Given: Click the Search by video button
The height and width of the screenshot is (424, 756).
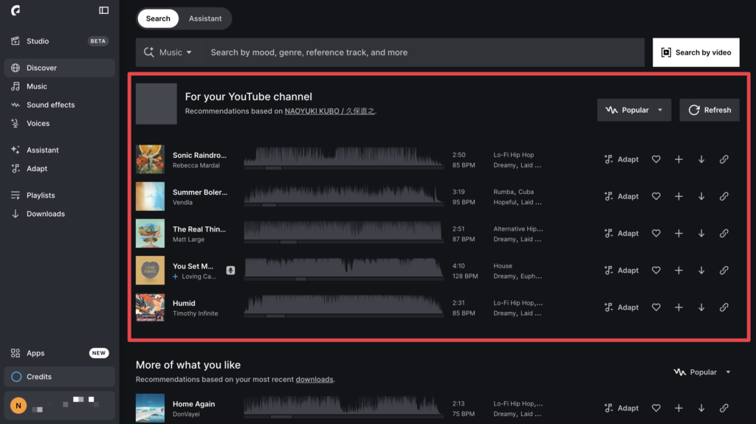Looking at the screenshot, I should click(x=695, y=52).
